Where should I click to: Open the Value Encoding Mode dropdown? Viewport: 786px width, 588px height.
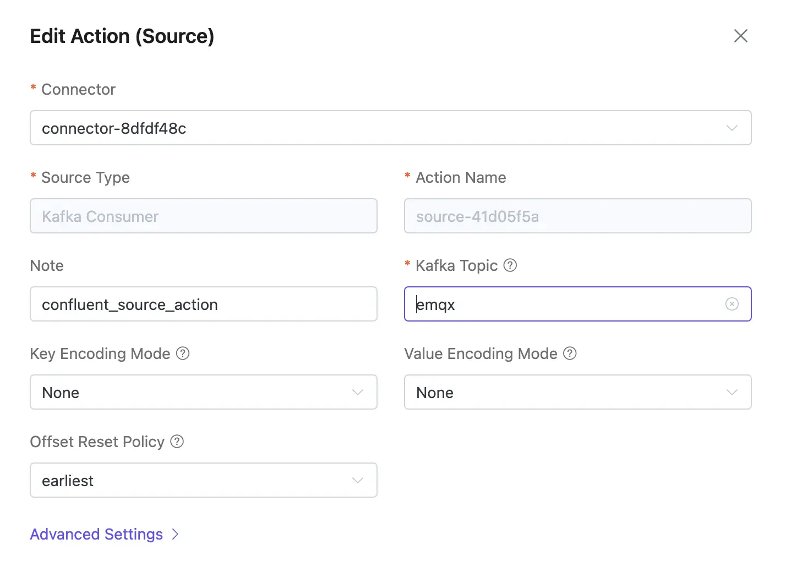567,393
